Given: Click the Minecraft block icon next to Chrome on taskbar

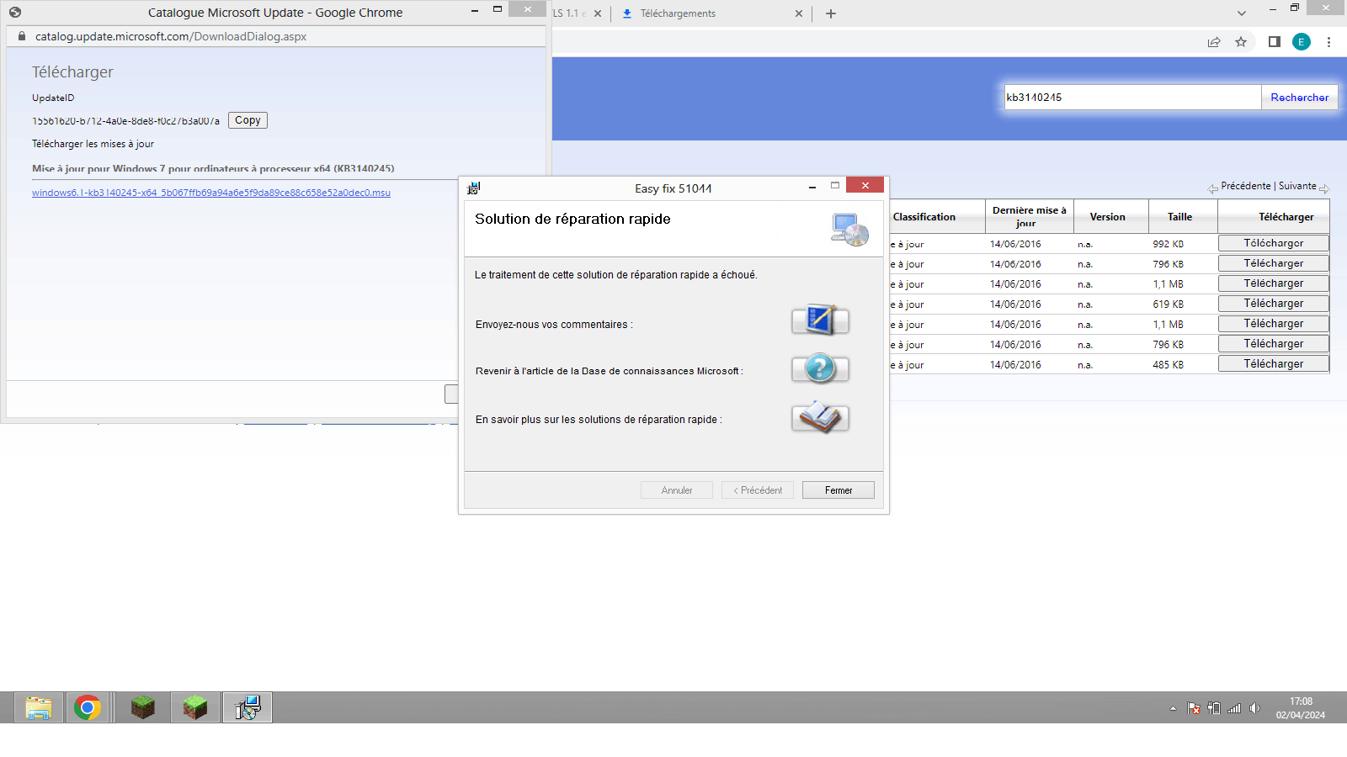Looking at the screenshot, I should point(143,707).
